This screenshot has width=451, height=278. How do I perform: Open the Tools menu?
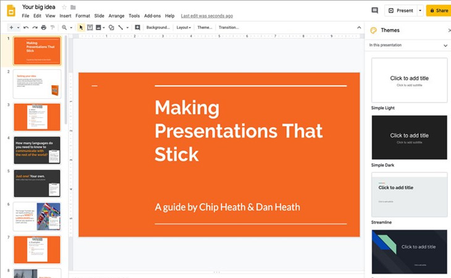click(x=134, y=16)
